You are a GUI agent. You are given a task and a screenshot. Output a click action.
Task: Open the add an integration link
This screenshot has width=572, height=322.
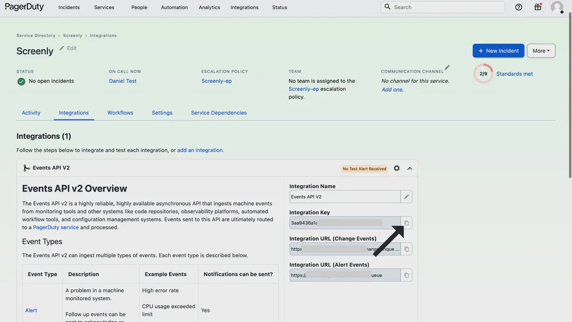tap(200, 150)
